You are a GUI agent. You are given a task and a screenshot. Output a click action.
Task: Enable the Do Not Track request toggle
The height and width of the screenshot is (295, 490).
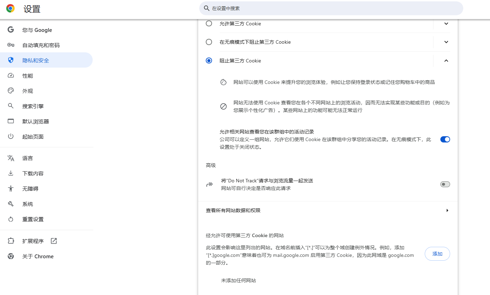click(445, 184)
